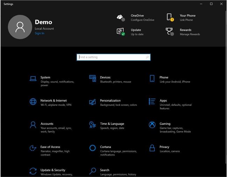Focus the Find a setting search field
The height and width of the screenshot is (177, 227).
pyautogui.click(x=113, y=57)
